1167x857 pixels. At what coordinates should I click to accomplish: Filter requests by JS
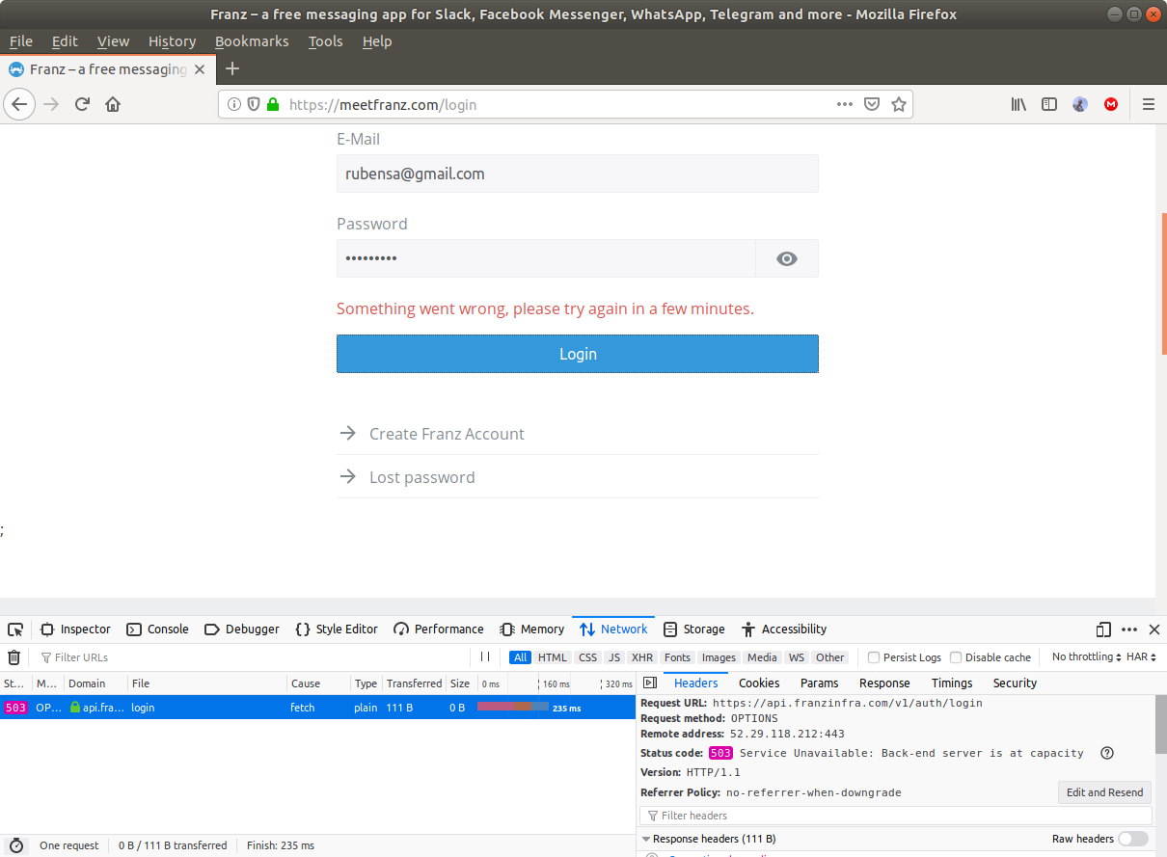pos(614,657)
